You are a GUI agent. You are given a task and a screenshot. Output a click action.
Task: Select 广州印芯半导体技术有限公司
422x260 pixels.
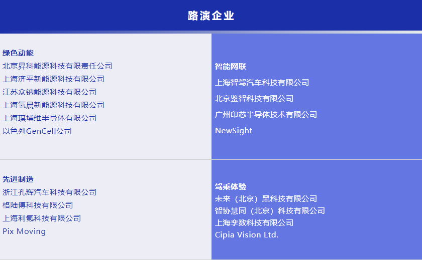266,115
